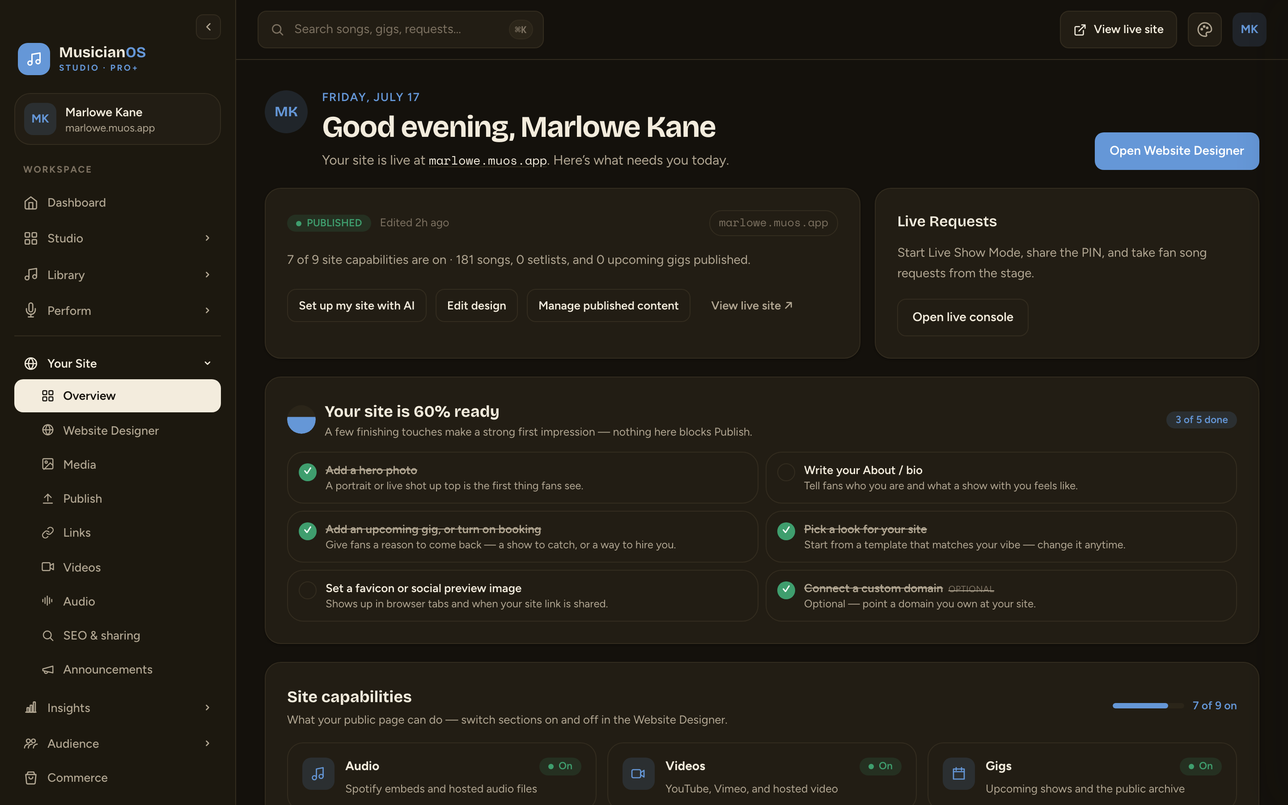
Task: Open the MK user avatar menu
Action: (1249, 29)
